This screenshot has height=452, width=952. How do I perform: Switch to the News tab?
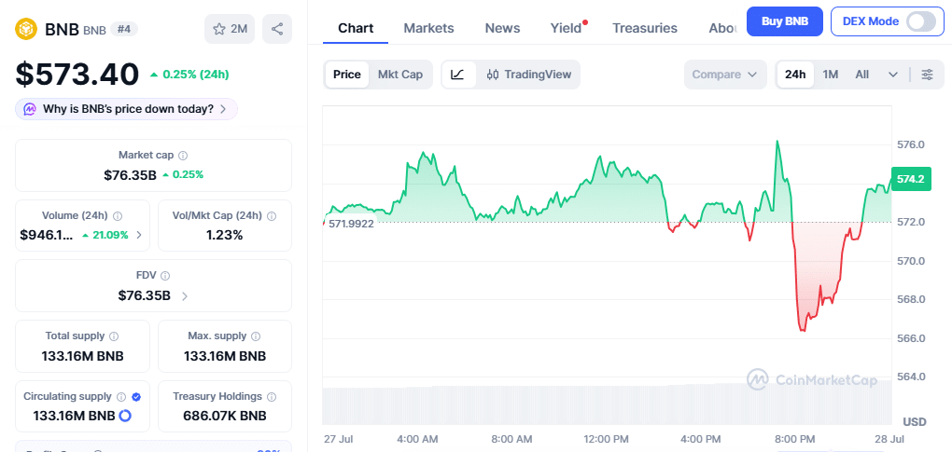tap(502, 28)
